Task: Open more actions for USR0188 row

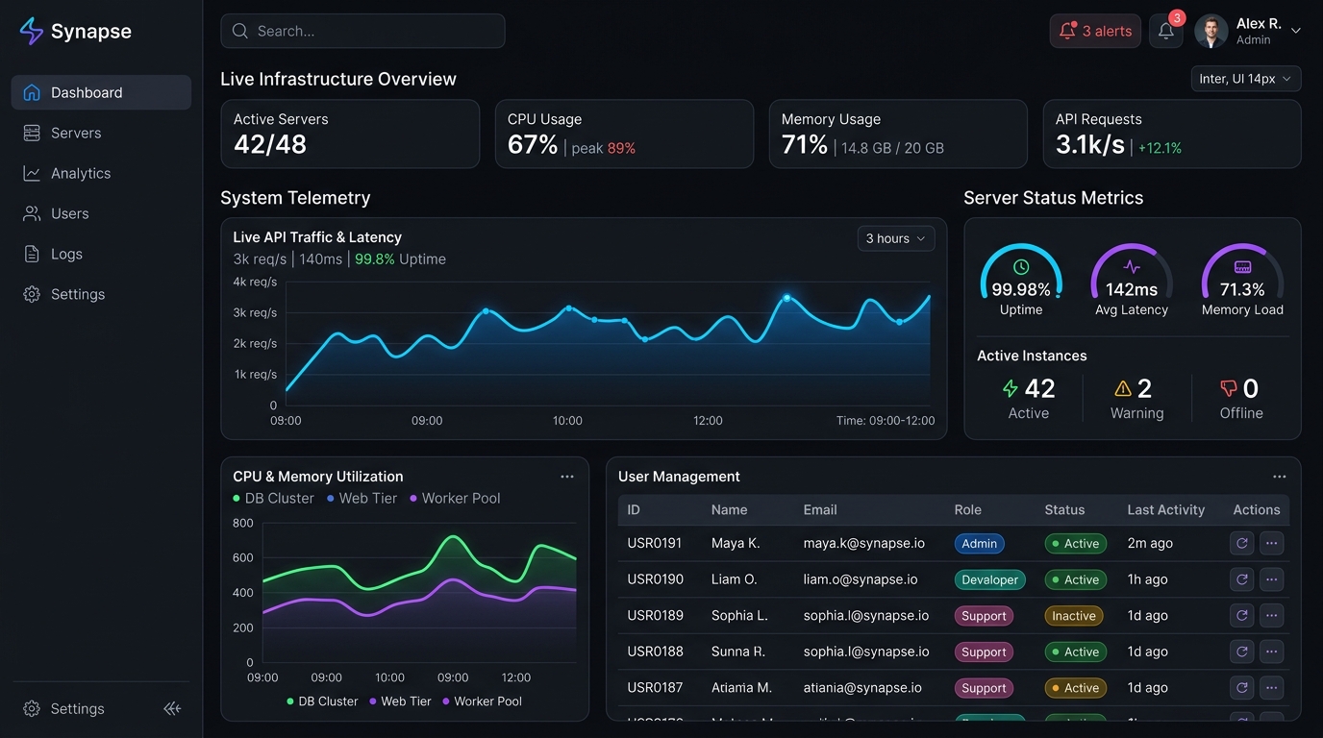Action: click(x=1272, y=652)
